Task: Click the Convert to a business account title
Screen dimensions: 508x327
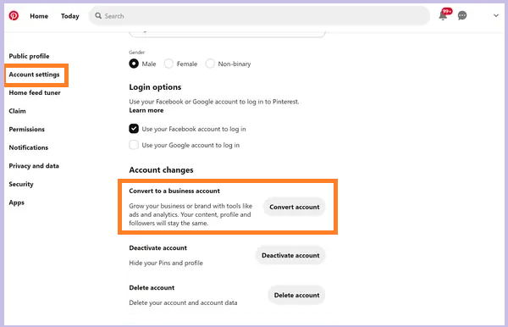Action: click(174, 191)
